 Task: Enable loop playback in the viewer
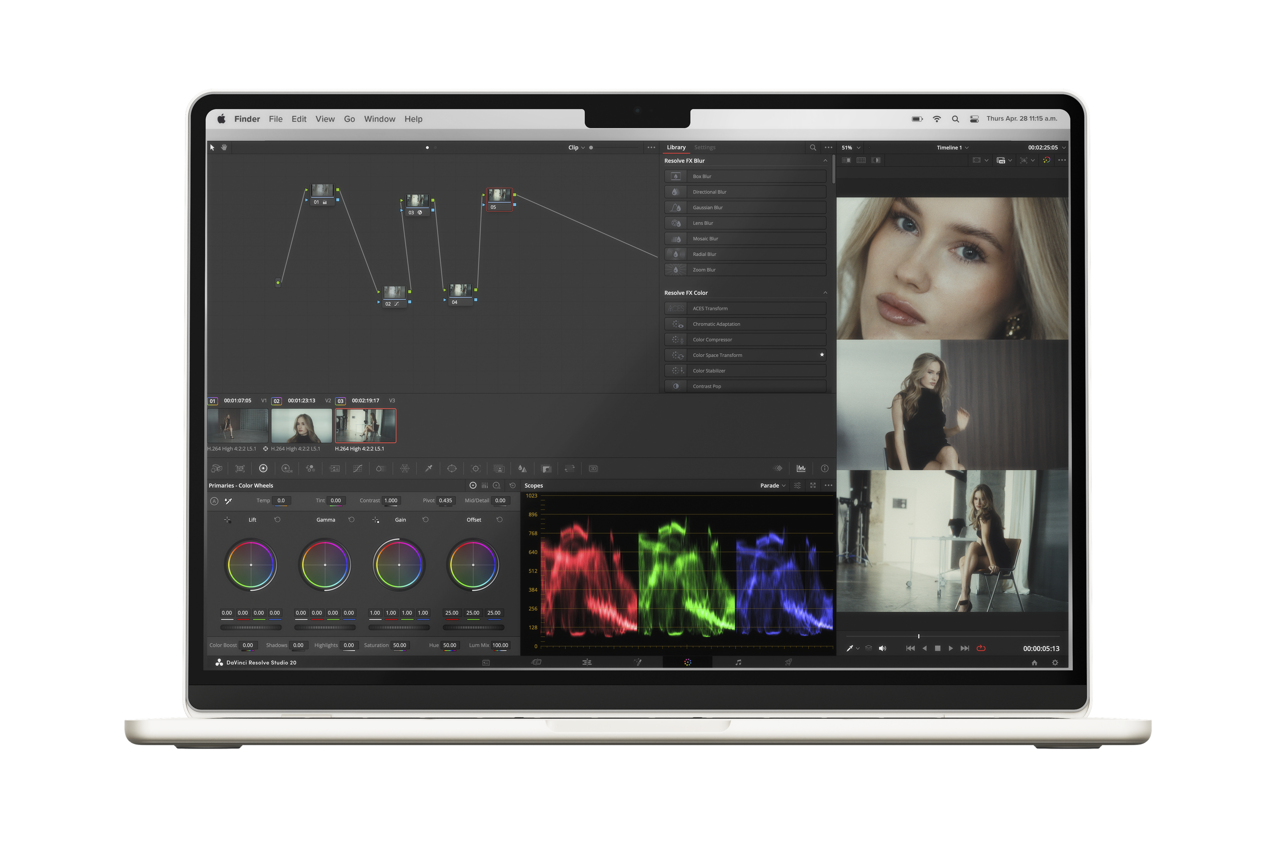981,648
